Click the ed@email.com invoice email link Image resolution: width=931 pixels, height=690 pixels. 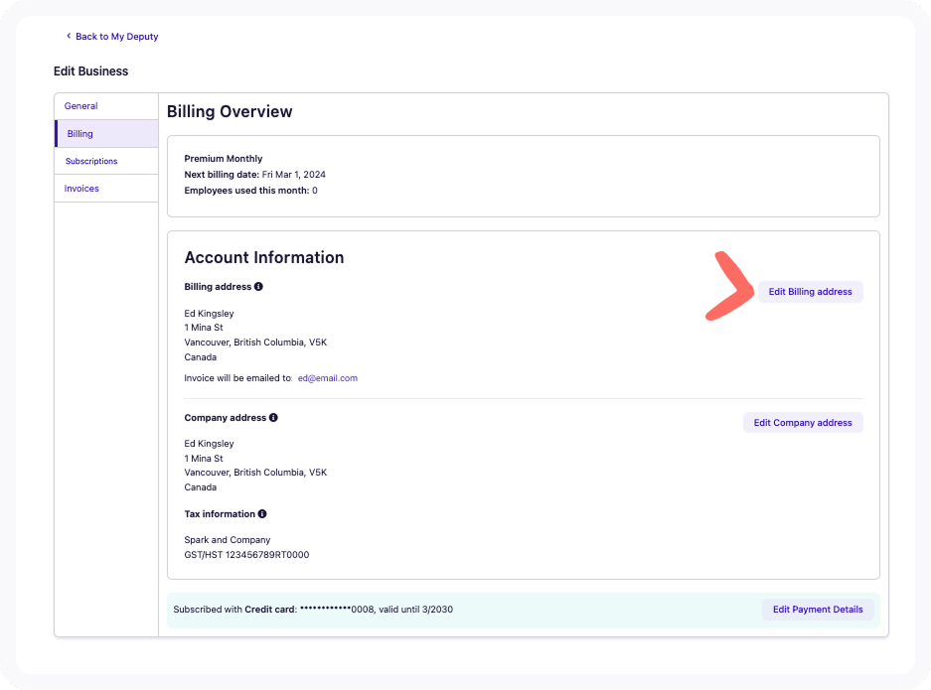[x=327, y=378]
